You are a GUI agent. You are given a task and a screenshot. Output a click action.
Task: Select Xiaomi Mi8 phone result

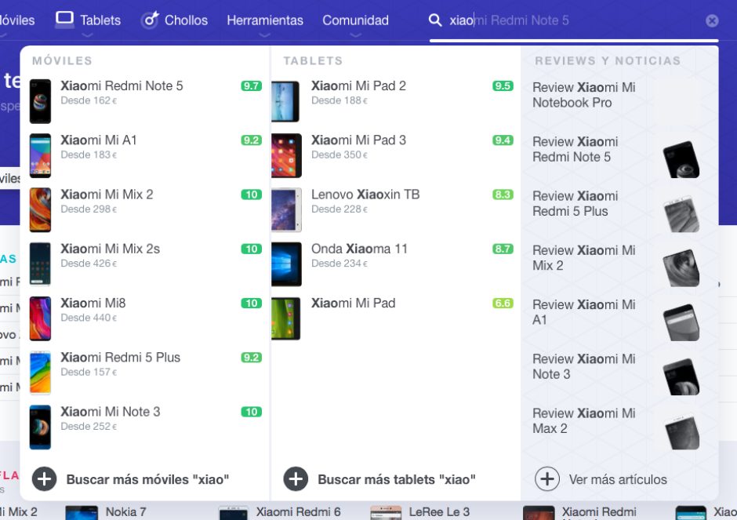(146, 318)
